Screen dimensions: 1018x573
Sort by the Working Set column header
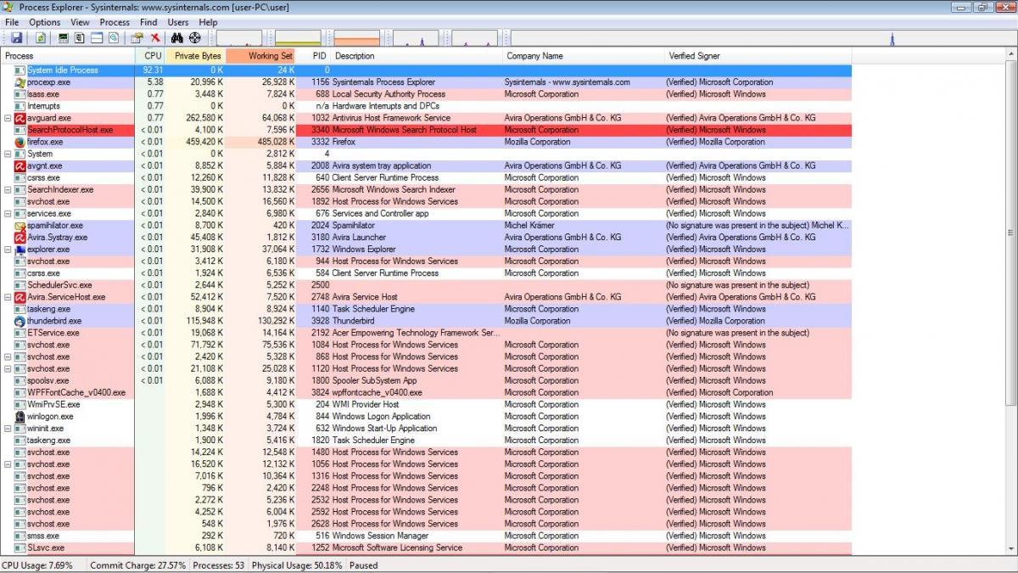pyautogui.click(x=260, y=56)
